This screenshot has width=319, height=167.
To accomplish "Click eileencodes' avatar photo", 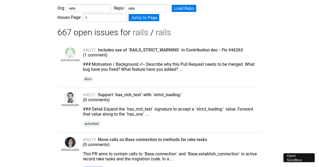I will tap(70, 142).
